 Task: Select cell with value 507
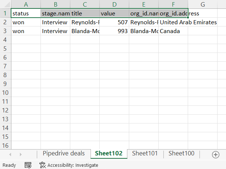point(114,22)
